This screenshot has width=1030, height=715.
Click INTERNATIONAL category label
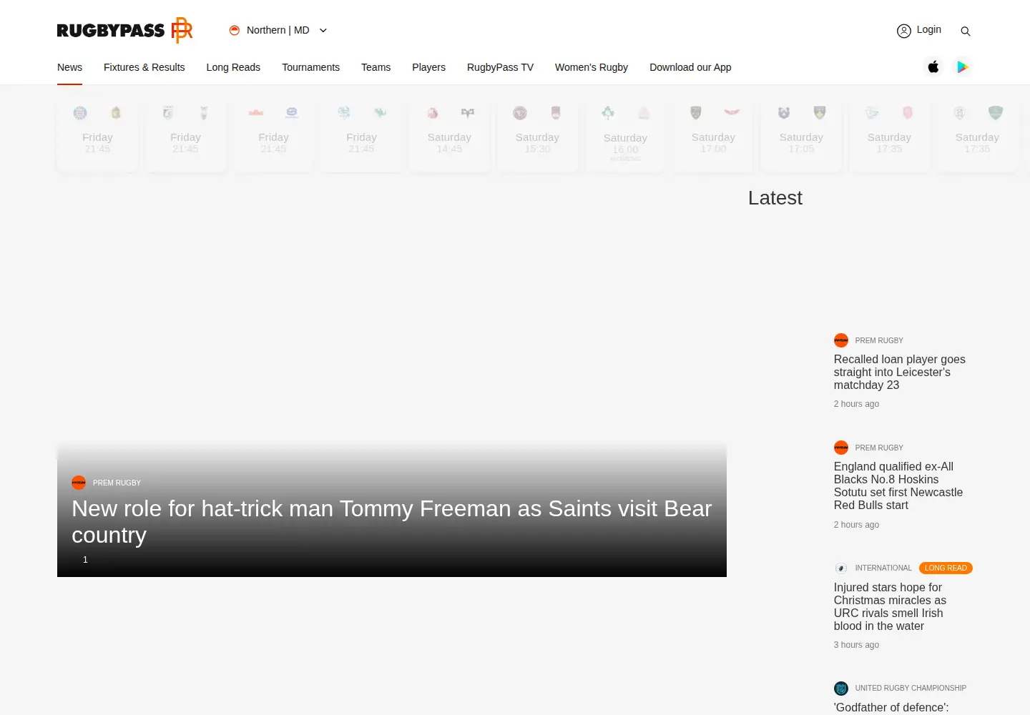(x=883, y=568)
